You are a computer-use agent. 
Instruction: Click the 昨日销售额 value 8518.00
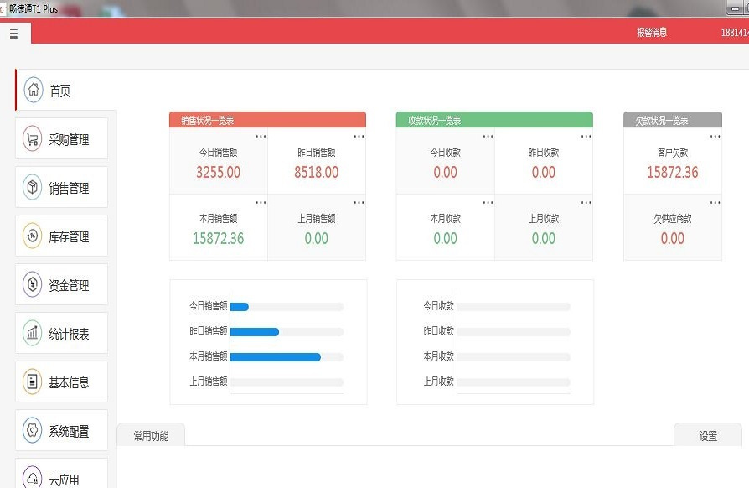pos(316,172)
